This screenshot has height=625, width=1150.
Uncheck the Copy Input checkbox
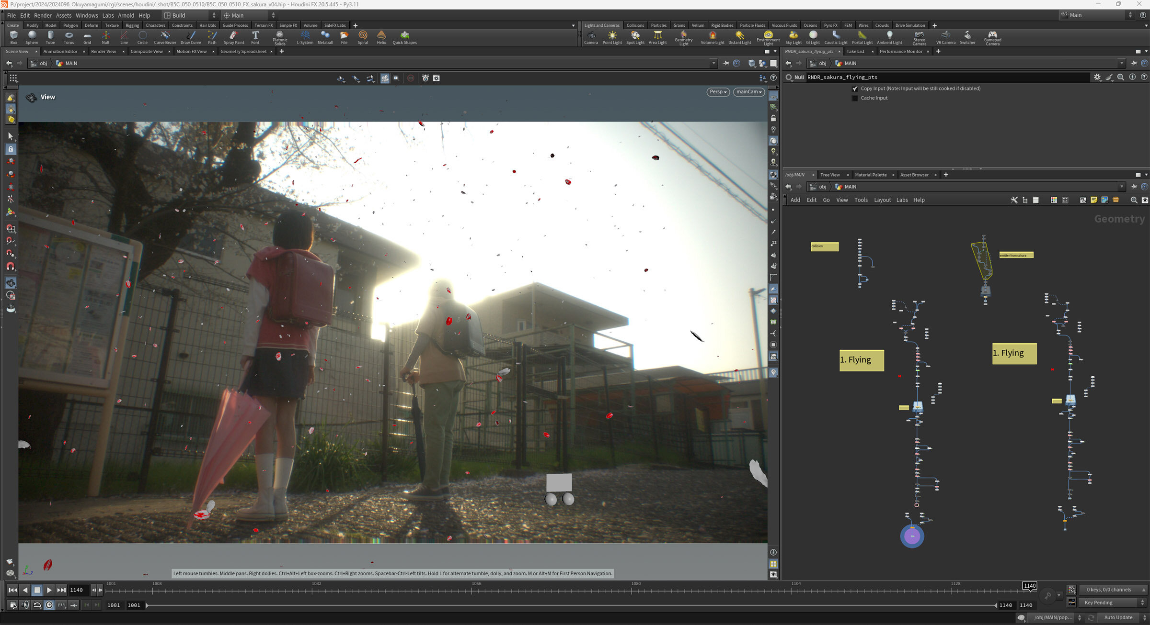click(x=855, y=89)
